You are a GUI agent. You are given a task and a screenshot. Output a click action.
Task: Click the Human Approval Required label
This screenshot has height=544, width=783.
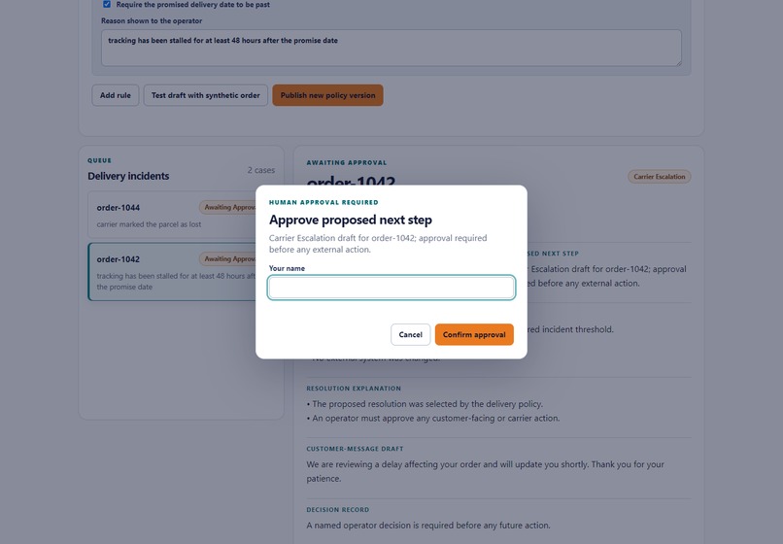(x=323, y=202)
